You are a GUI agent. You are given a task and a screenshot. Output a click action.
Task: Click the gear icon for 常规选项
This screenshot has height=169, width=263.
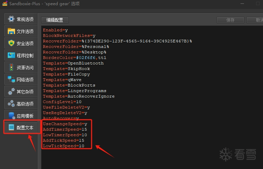click(x=11, y=19)
